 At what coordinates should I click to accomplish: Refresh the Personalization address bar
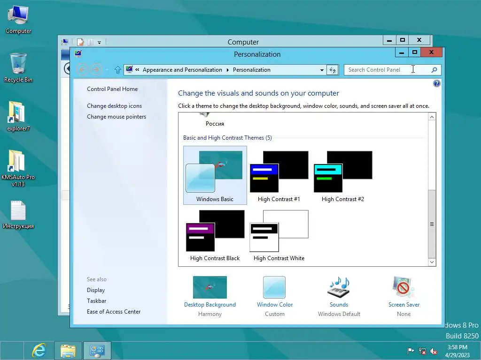tap(333, 70)
